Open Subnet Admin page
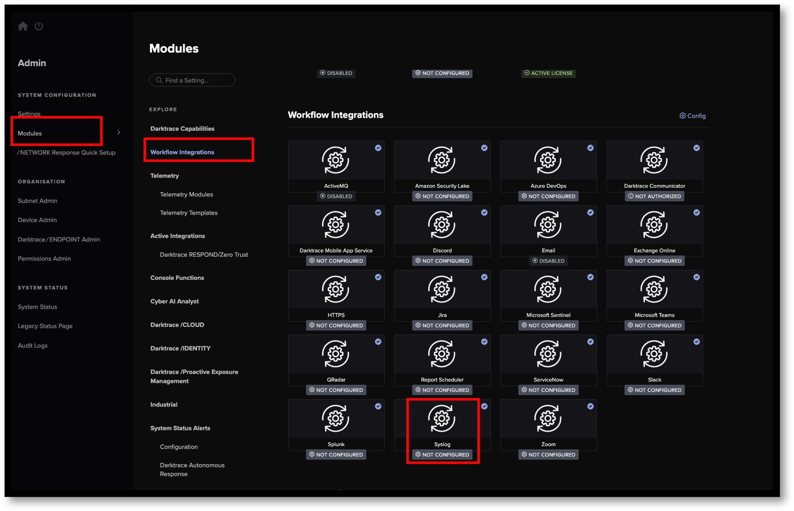The height and width of the screenshot is (511, 794). tap(38, 201)
